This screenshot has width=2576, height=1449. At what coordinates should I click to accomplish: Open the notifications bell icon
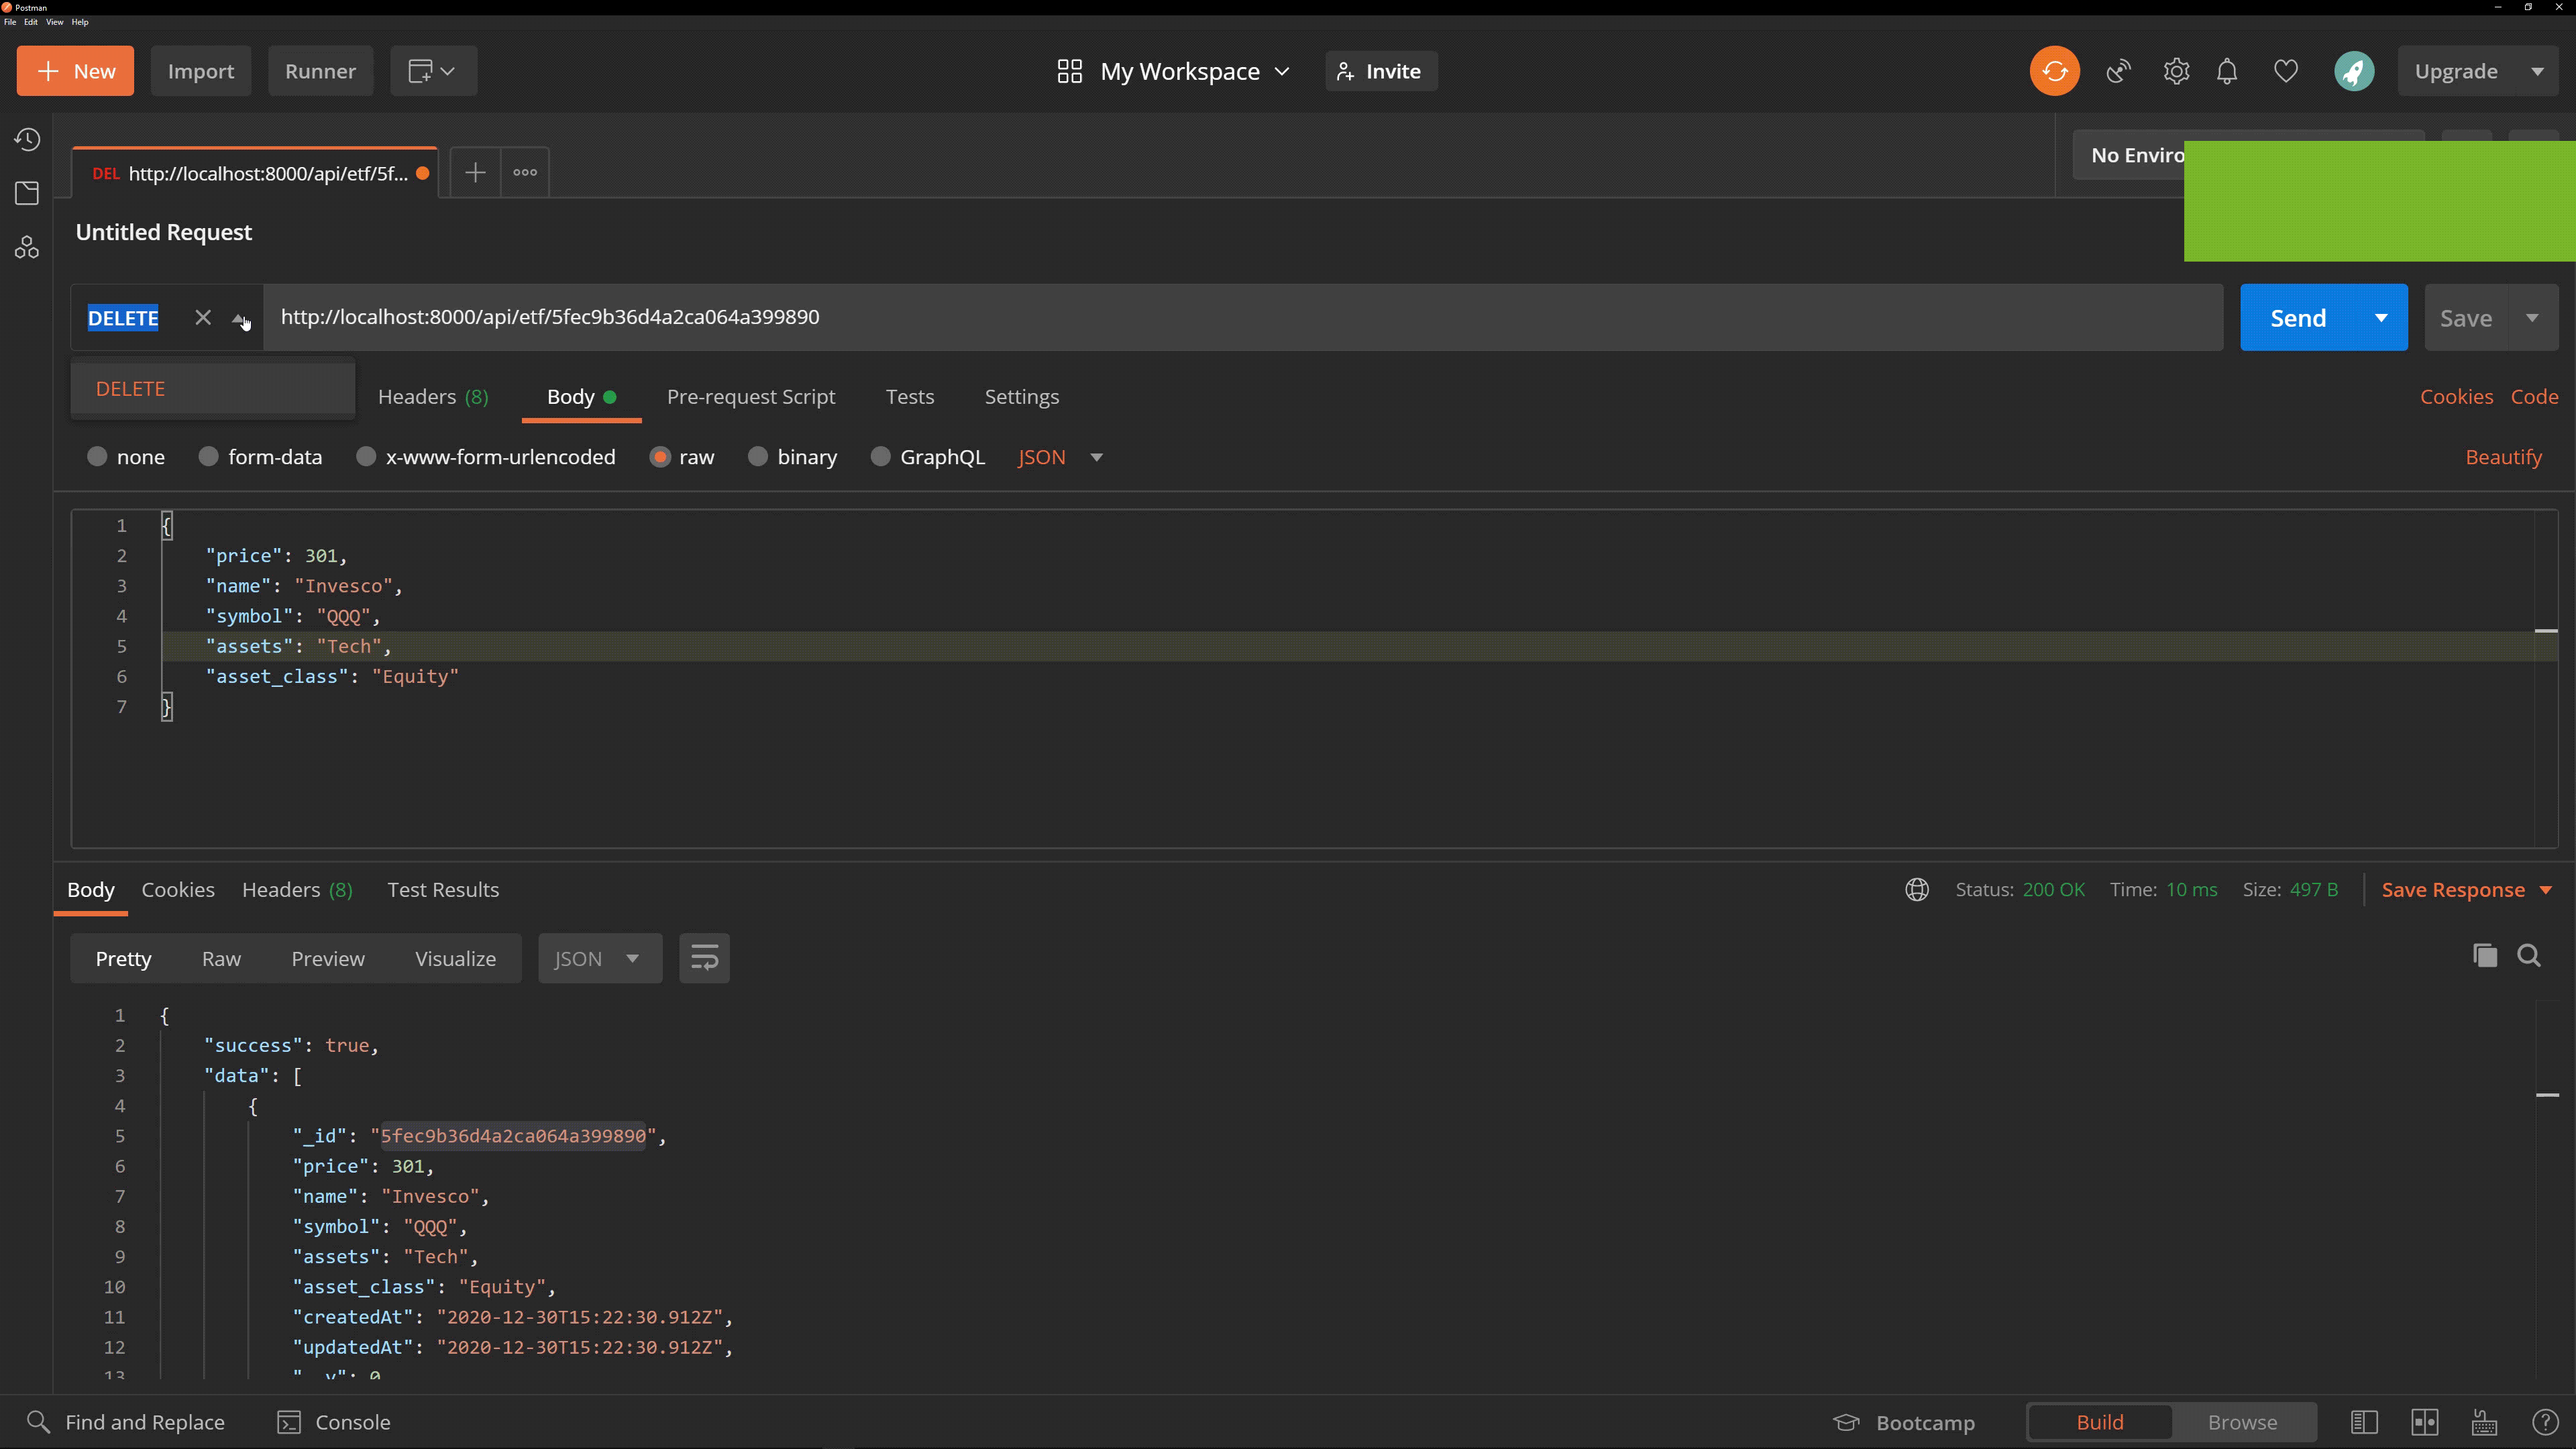2227,71
